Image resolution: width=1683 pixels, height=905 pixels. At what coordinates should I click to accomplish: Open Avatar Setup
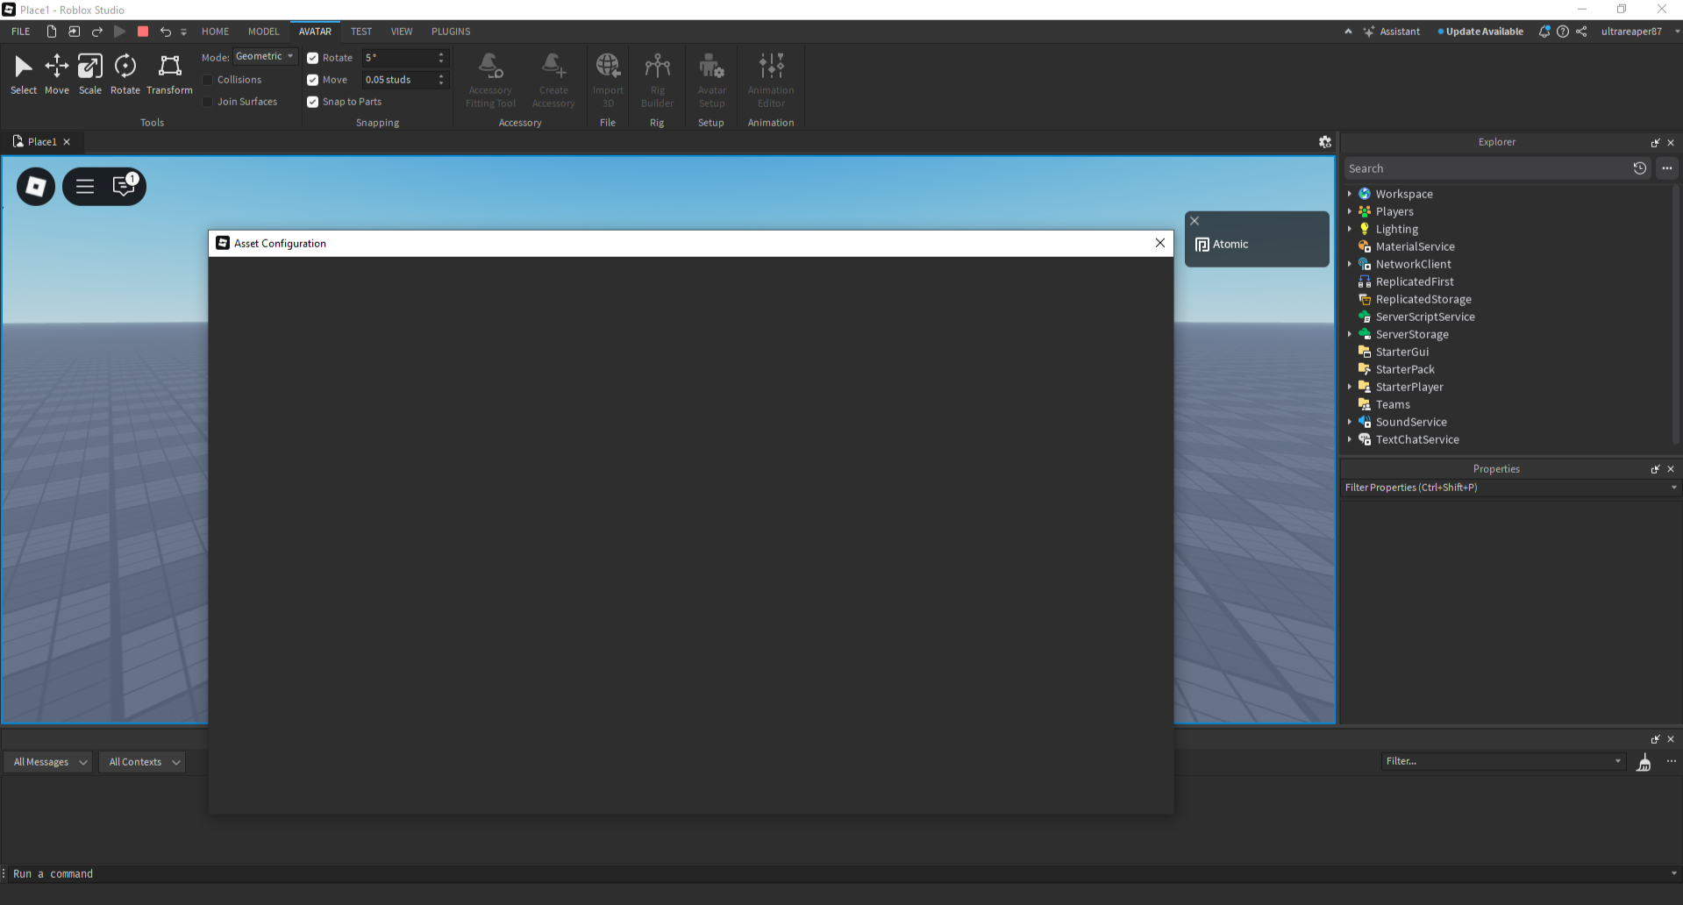tap(710, 77)
